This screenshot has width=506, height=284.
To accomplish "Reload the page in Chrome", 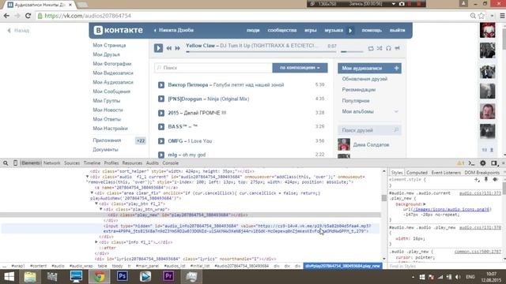I will [x=28, y=16].
